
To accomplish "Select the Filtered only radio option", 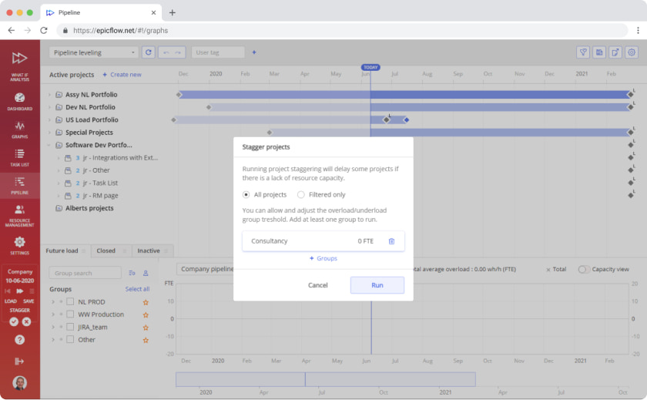I will click(x=301, y=194).
